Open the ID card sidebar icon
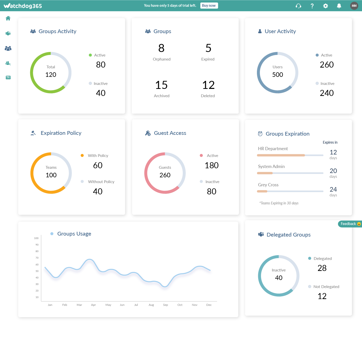This screenshot has height=338, width=362. 8,78
